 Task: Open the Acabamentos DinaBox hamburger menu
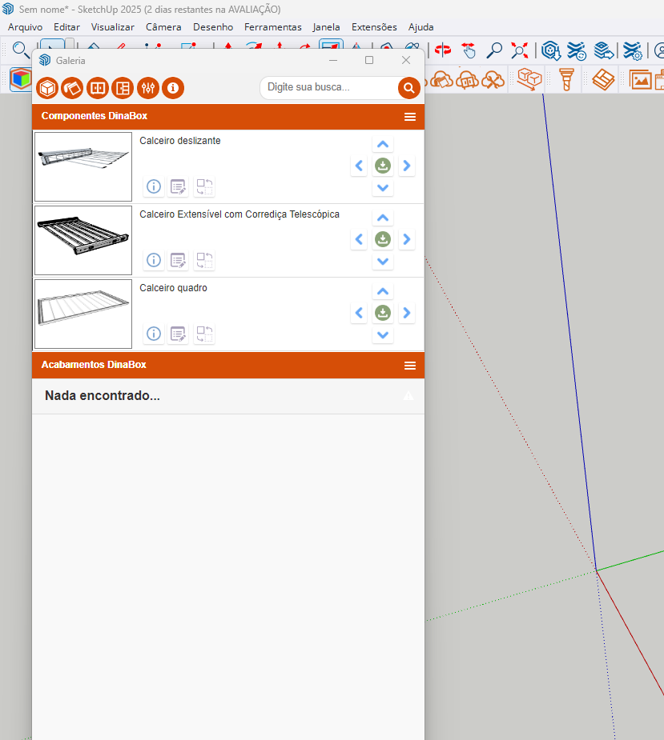(410, 366)
